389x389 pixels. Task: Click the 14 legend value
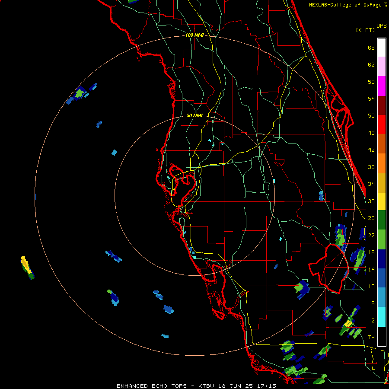point(371,269)
